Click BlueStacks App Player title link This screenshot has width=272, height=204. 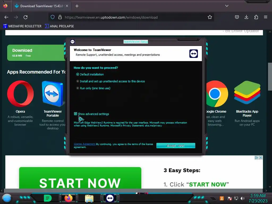click(247, 113)
